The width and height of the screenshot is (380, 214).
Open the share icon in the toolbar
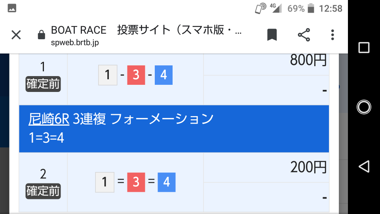click(304, 35)
